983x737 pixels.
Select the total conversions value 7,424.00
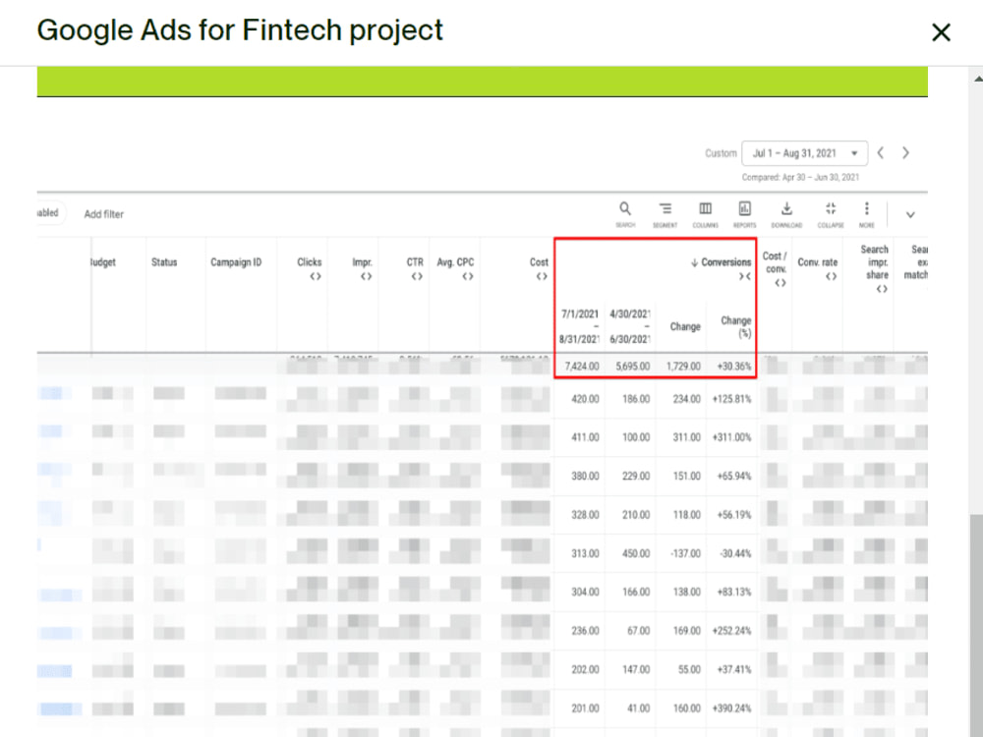coord(582,366)
